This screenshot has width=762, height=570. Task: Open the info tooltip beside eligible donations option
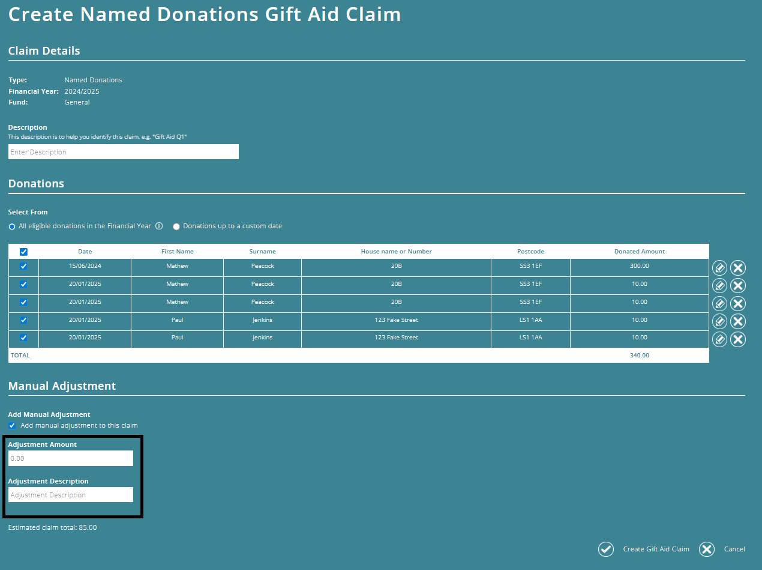[x=158, y=226]
